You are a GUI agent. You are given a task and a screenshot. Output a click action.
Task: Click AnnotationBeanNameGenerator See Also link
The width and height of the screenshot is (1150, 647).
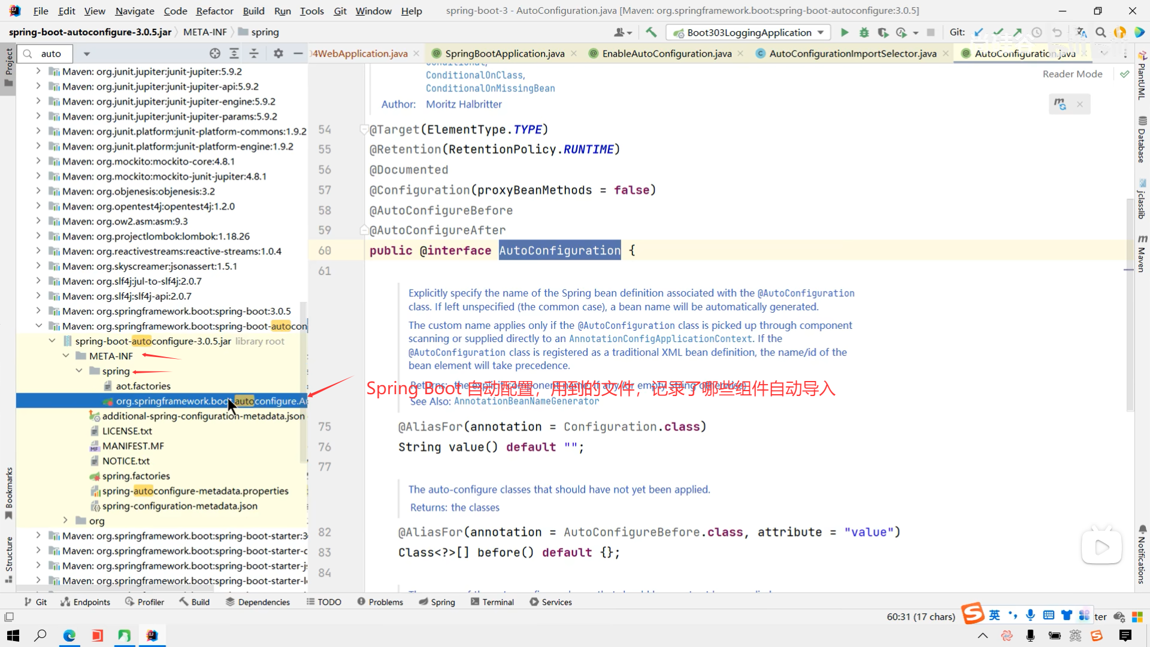pyautogui.click(x=526, y=401)
